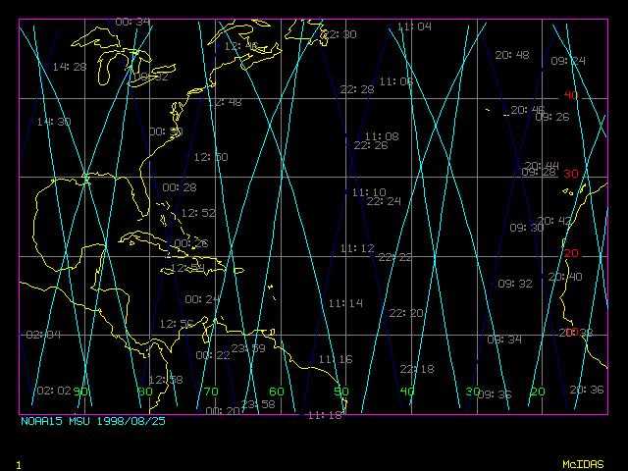This screenshot has height=471, width=628.
Task: Click the 11:04 orbit time marker
Action: coord(414,26)
